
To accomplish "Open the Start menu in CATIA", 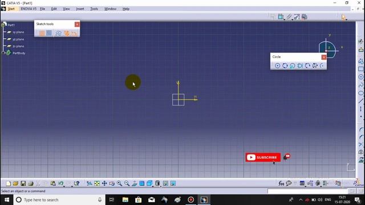I will (x=11, y=9).
